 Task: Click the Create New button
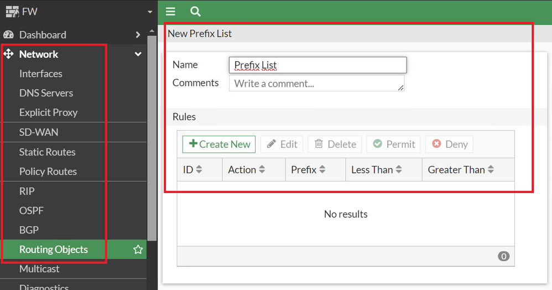tap(219, 144)
